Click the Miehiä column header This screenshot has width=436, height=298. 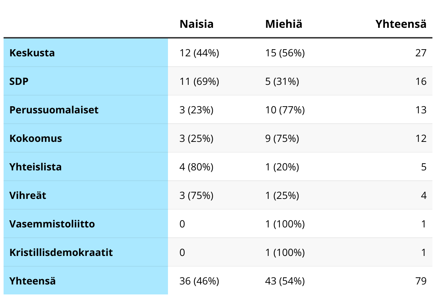[x=284, y=24]
